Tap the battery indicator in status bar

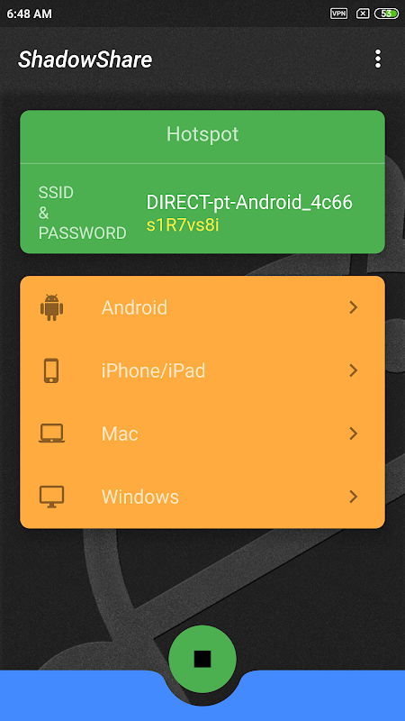387,14
